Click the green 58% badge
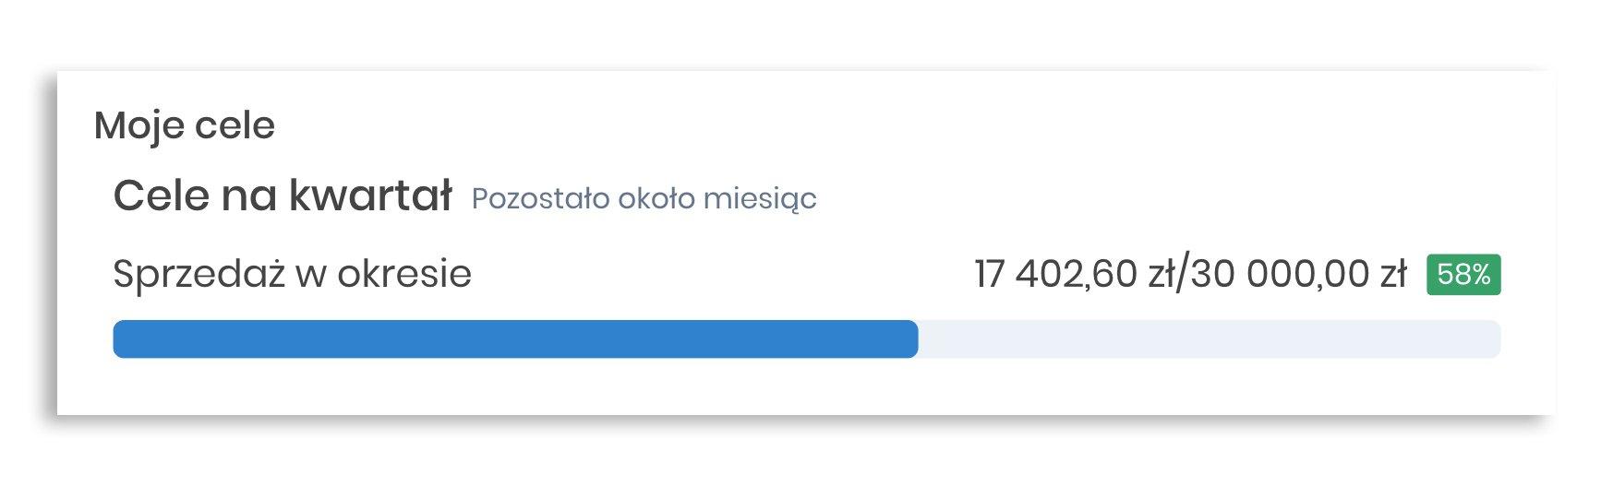The image size is (1613, 486). coord(1463,275)
